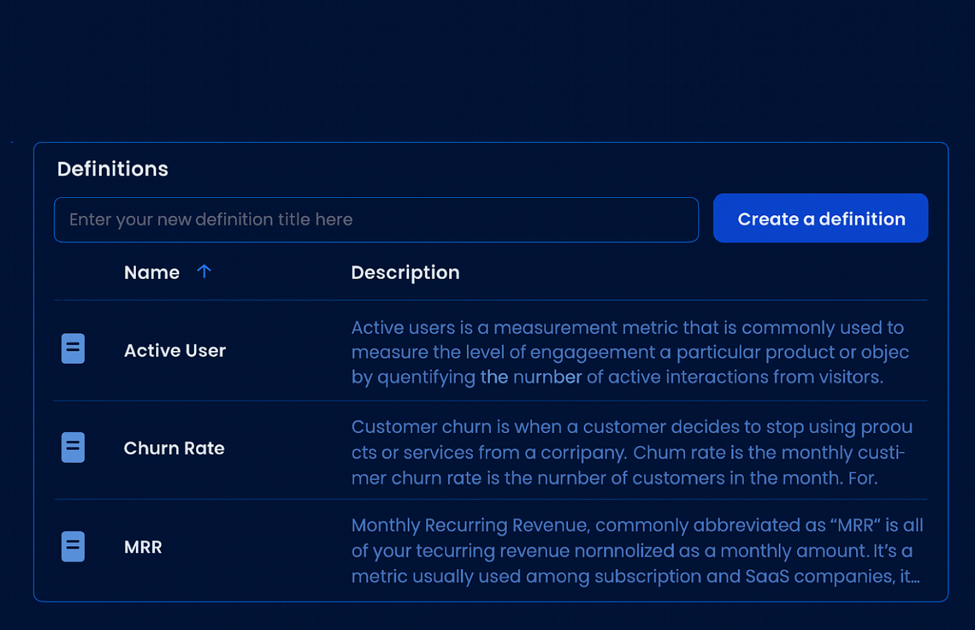This screenshot has width=975, height=630.
Task: Click the Definitions panel heading
Action: coord(112,169)
